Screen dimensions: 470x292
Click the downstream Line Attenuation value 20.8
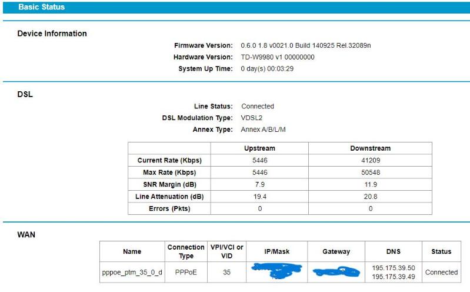click(370, 197)
